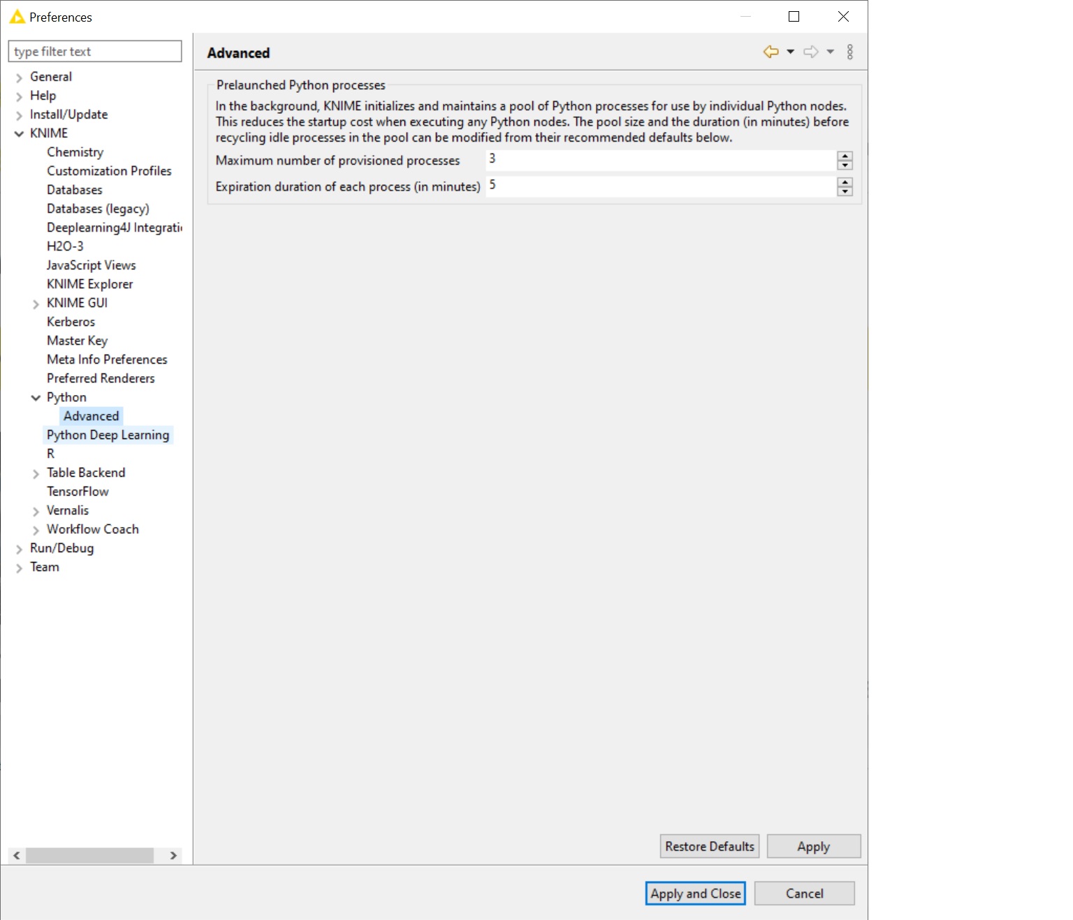The height and width of the screenshot is (920, 1073).
Task: Select Master Key entry
Action: [77, 341]
